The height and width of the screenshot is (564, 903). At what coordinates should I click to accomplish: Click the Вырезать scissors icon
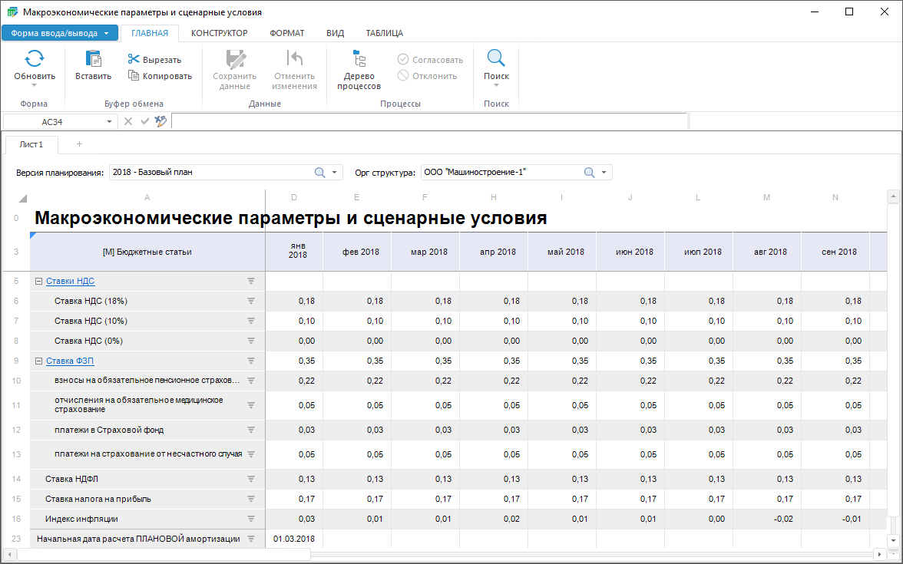(x=134, y=60)
